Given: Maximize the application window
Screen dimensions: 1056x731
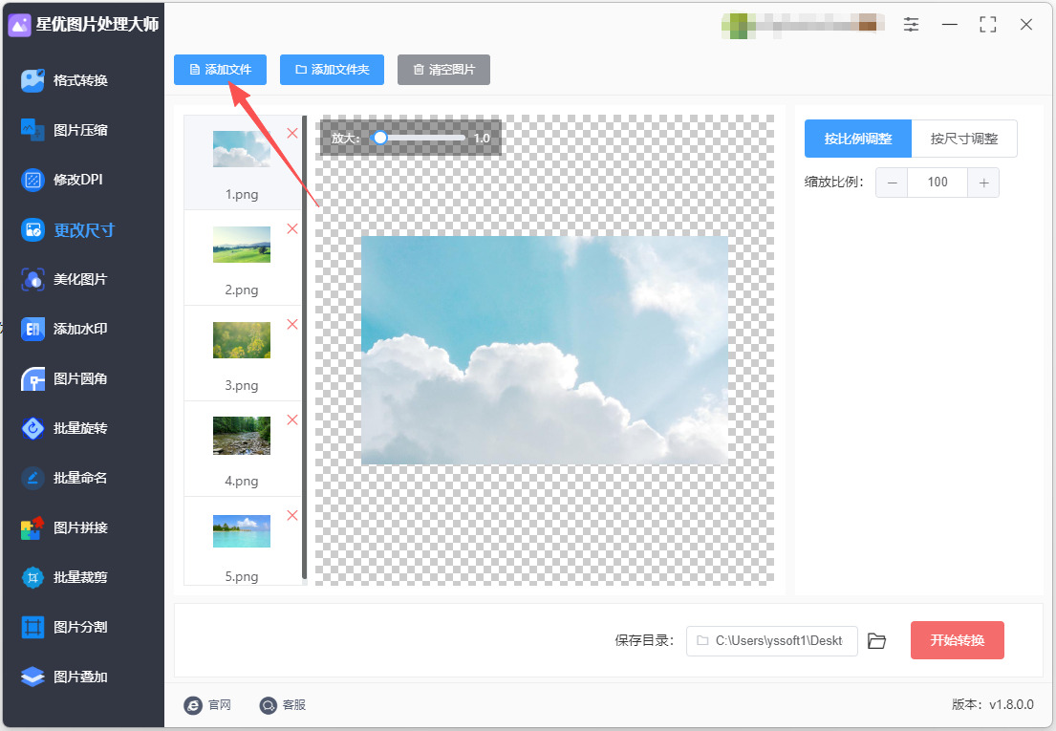Looking at the screenshot, I should pyautogui.click(x=988, y=25).
